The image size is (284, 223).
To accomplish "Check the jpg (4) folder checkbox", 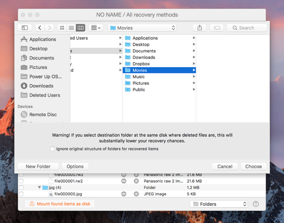I will tap(21, 188).
